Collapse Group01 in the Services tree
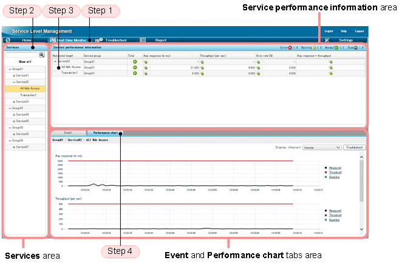 pyautogui.click(x=10, y=69)
